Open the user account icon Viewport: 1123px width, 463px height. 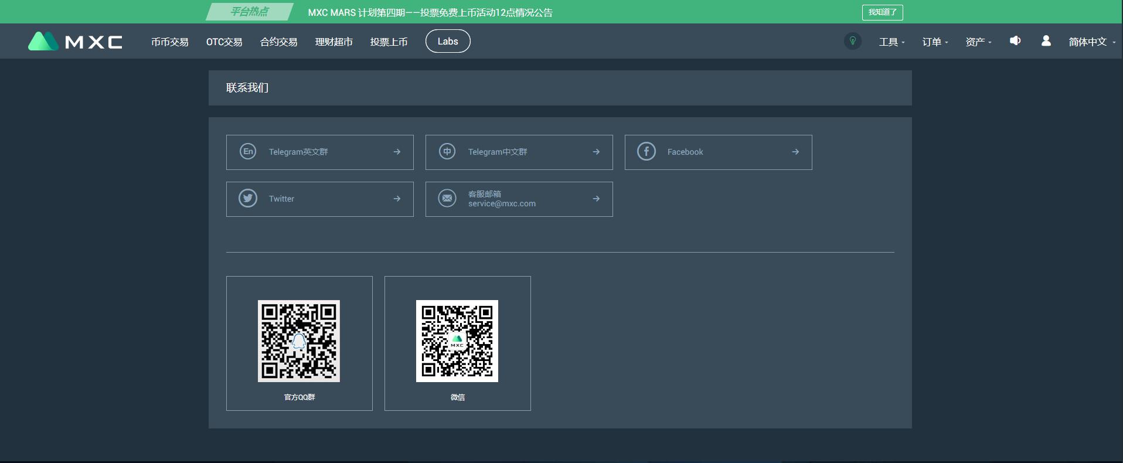point(1046,40)
